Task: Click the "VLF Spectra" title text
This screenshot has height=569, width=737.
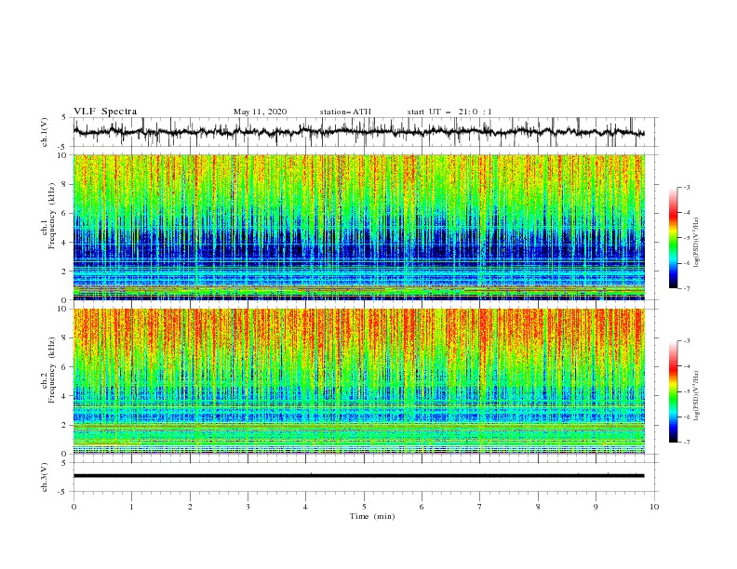Action: click(x=105, y=112)
